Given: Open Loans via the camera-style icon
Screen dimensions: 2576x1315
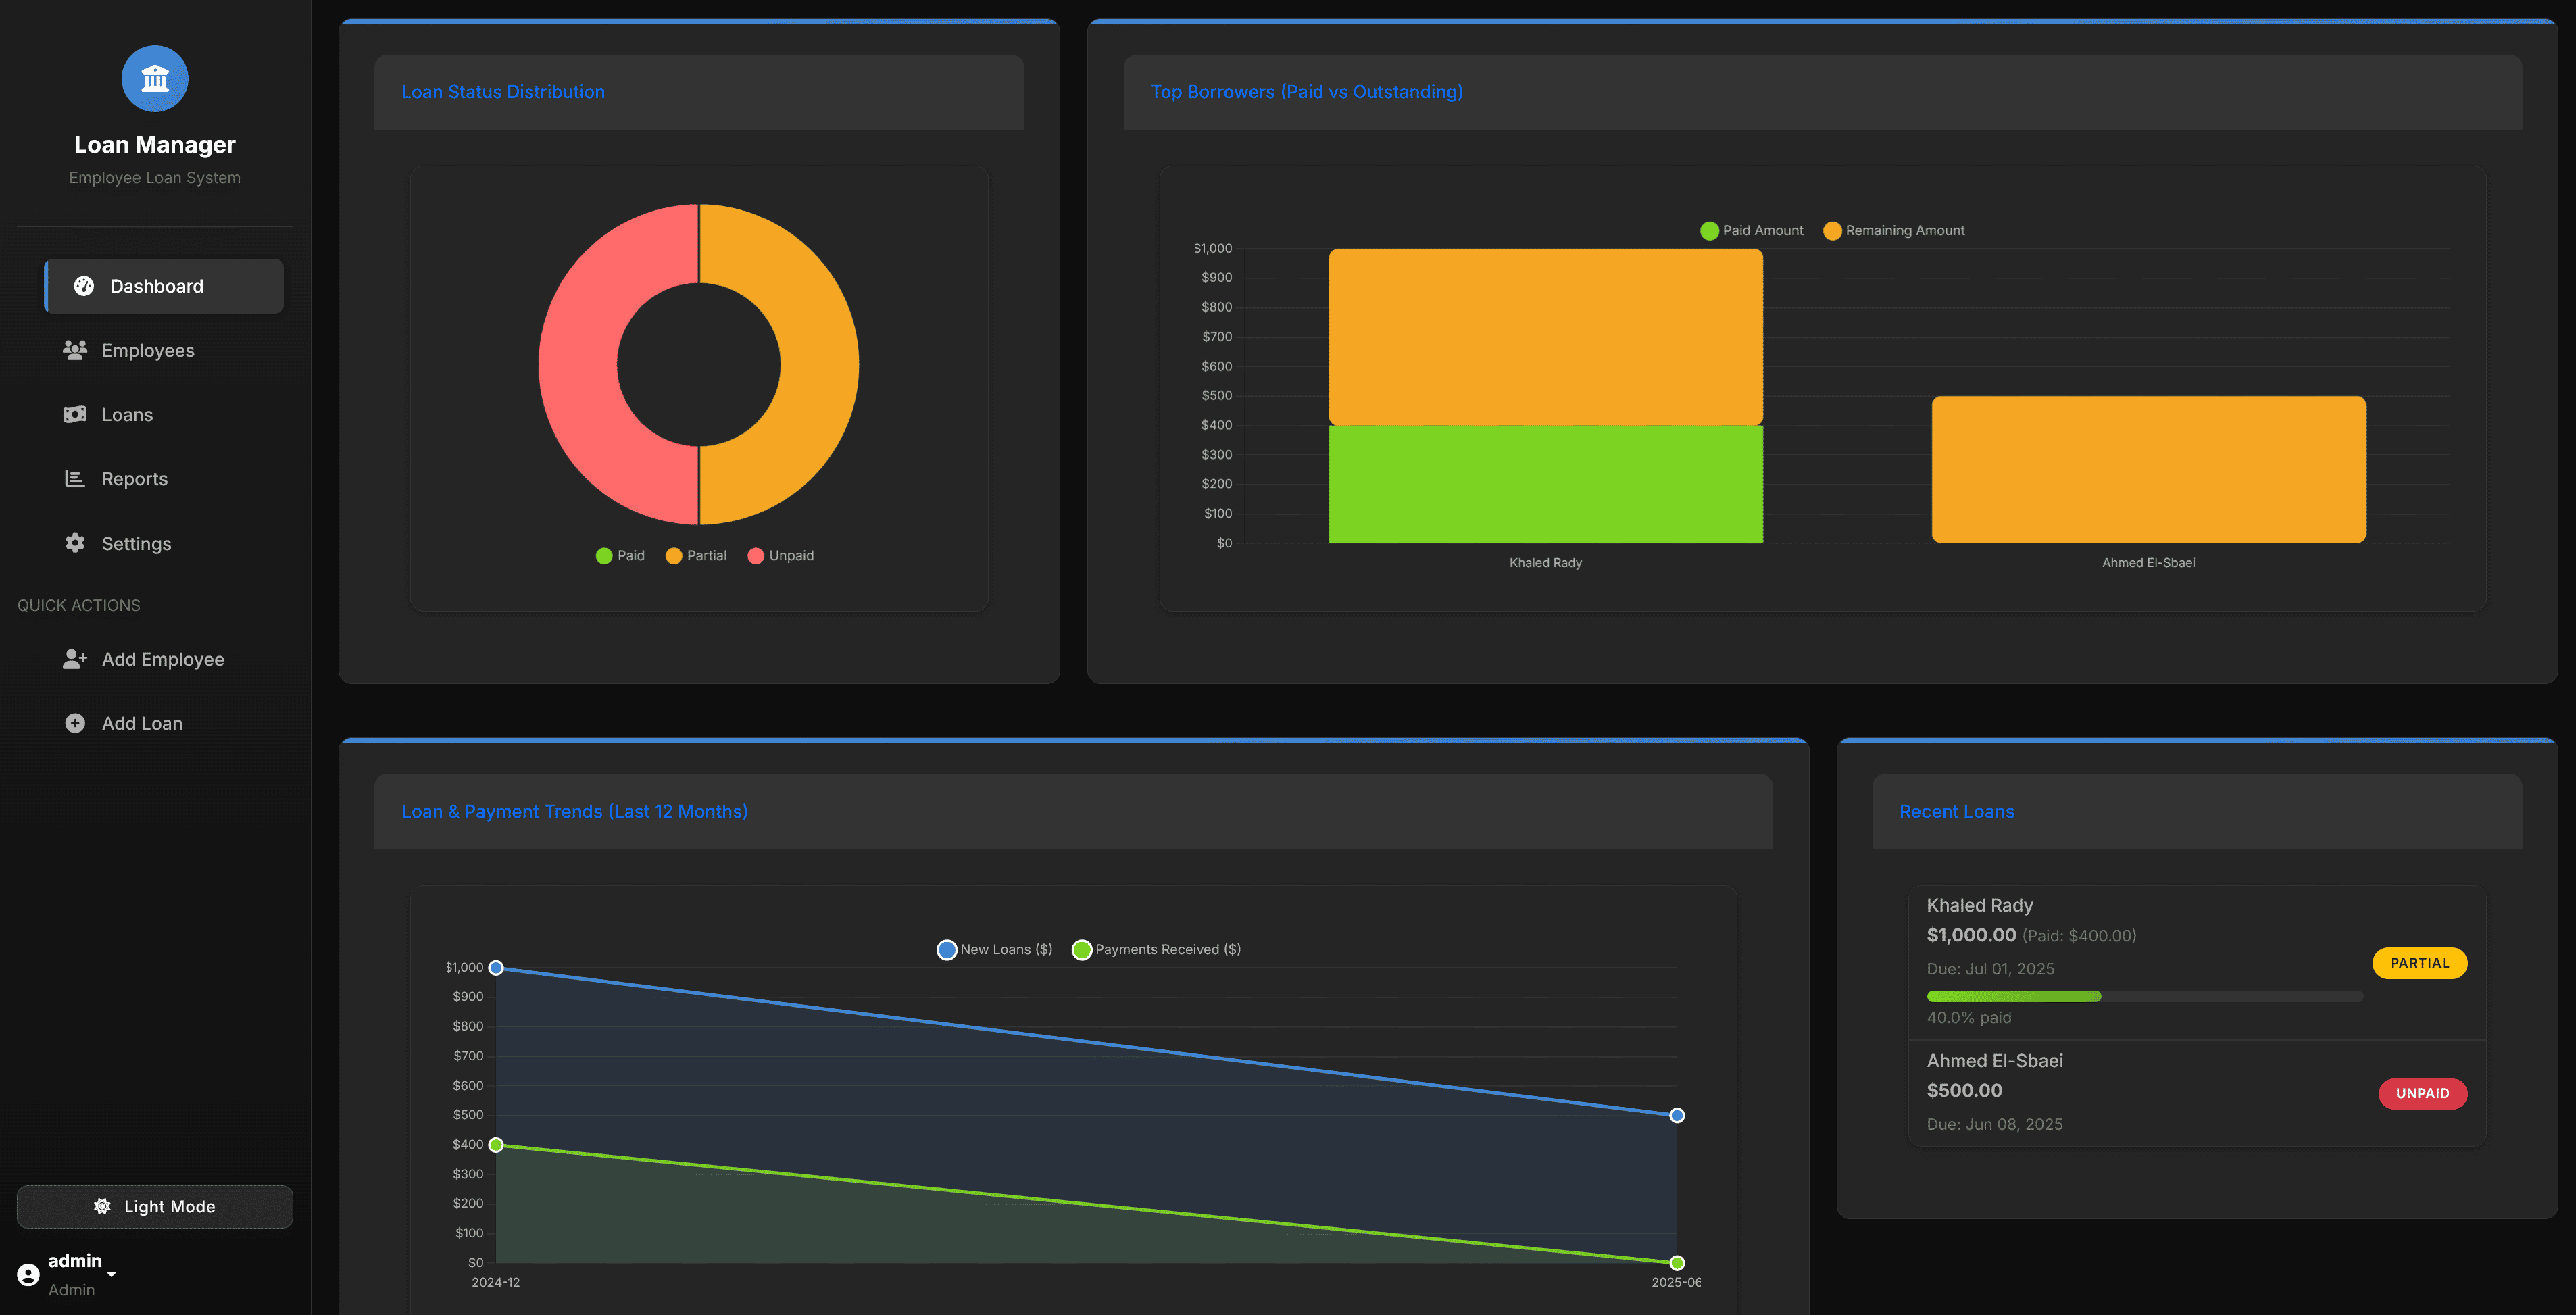Looking at the screenshot, I should click(x=74, y=414).
